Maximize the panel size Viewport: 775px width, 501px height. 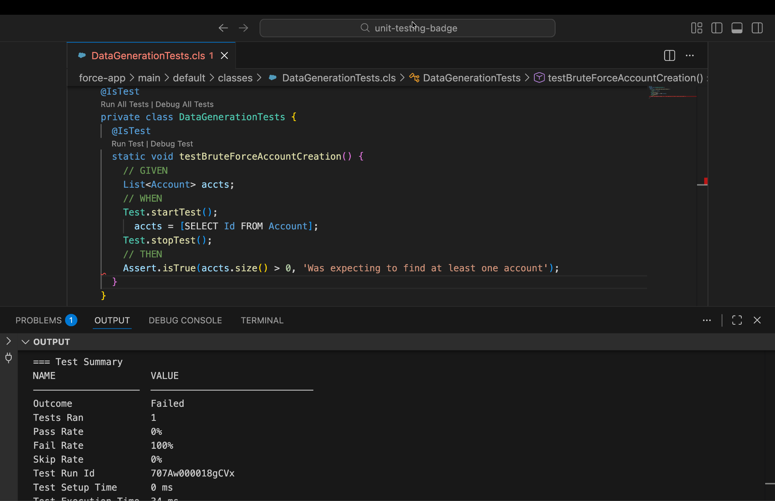pos(737,321)
